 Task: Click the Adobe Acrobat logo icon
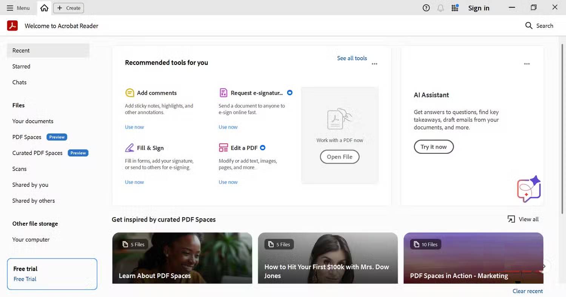pyautogui.click(x=12, y=26)
